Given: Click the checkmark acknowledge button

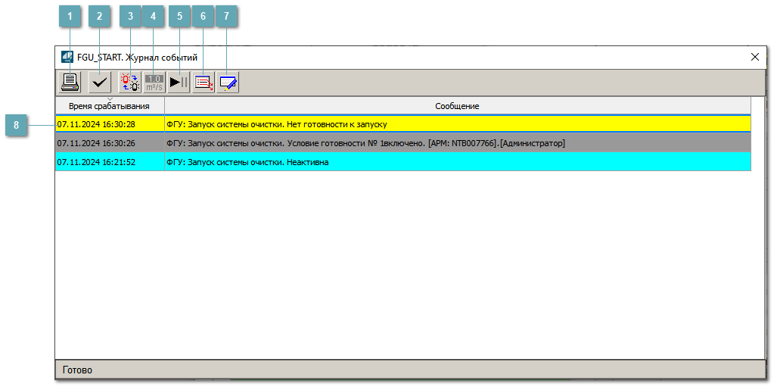Looking at the screenshot, I should [99, 83].
